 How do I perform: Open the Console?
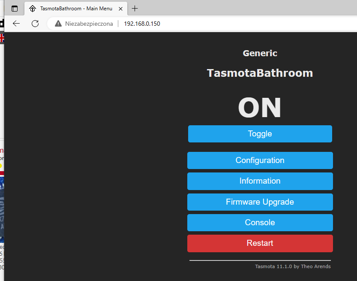tap(260, 223)
